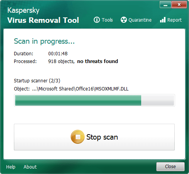Click the 'Scan in progress...' heading

click(x=44, y=41)
